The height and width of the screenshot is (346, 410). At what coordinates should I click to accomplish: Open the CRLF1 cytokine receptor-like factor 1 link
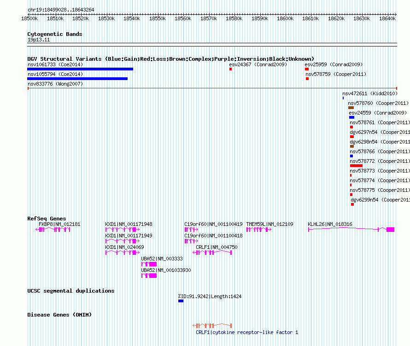pyautogui.click(x=247, y=332)
